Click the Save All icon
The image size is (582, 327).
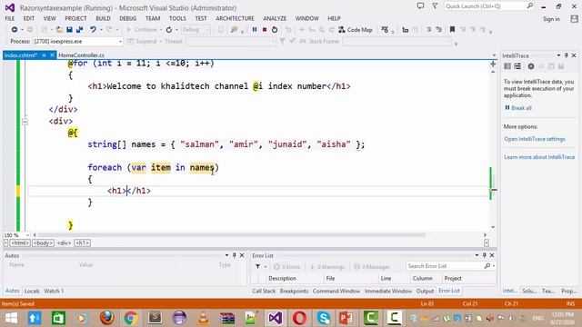tap(79, 30)
